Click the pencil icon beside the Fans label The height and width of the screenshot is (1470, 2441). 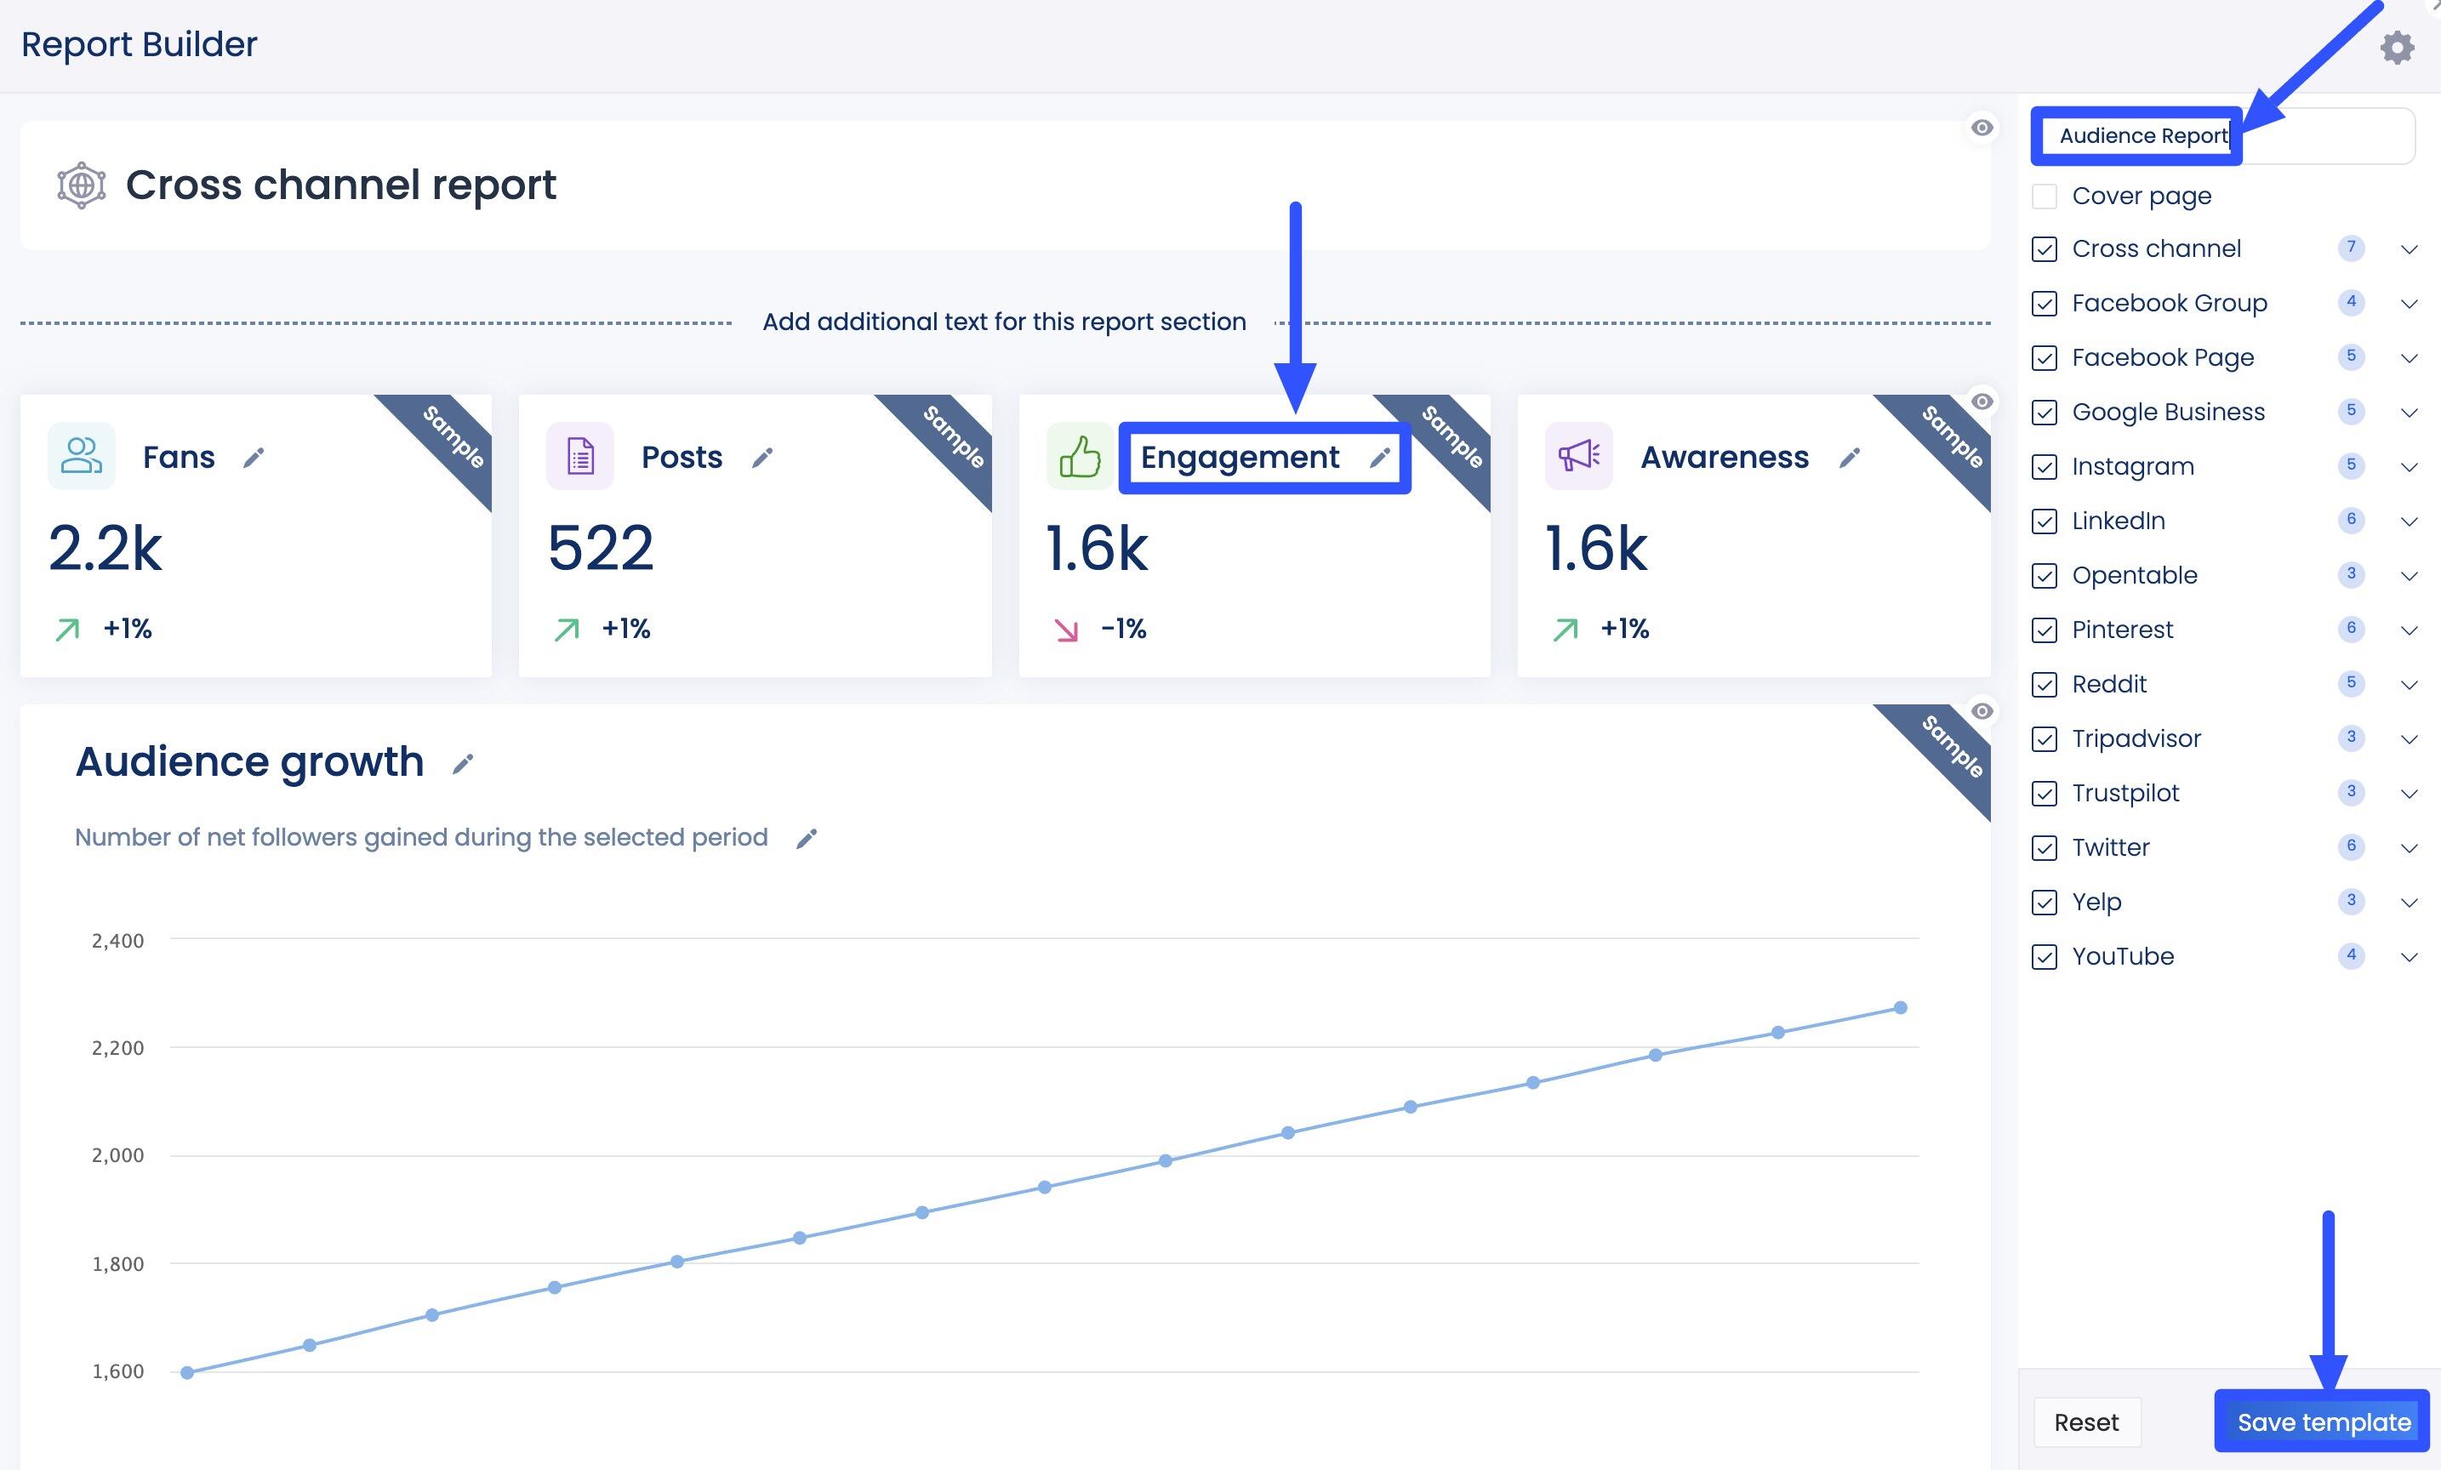click(x=254, y=459)
